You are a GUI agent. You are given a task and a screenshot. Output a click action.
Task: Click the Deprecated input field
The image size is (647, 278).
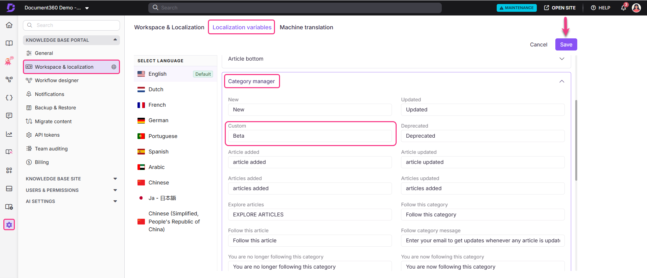point(483,136)
